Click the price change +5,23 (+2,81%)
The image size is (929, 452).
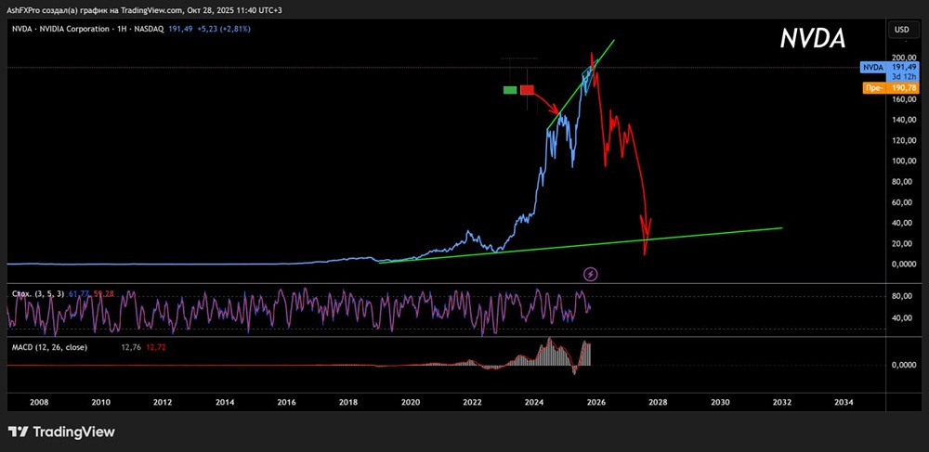click(223, 29)
